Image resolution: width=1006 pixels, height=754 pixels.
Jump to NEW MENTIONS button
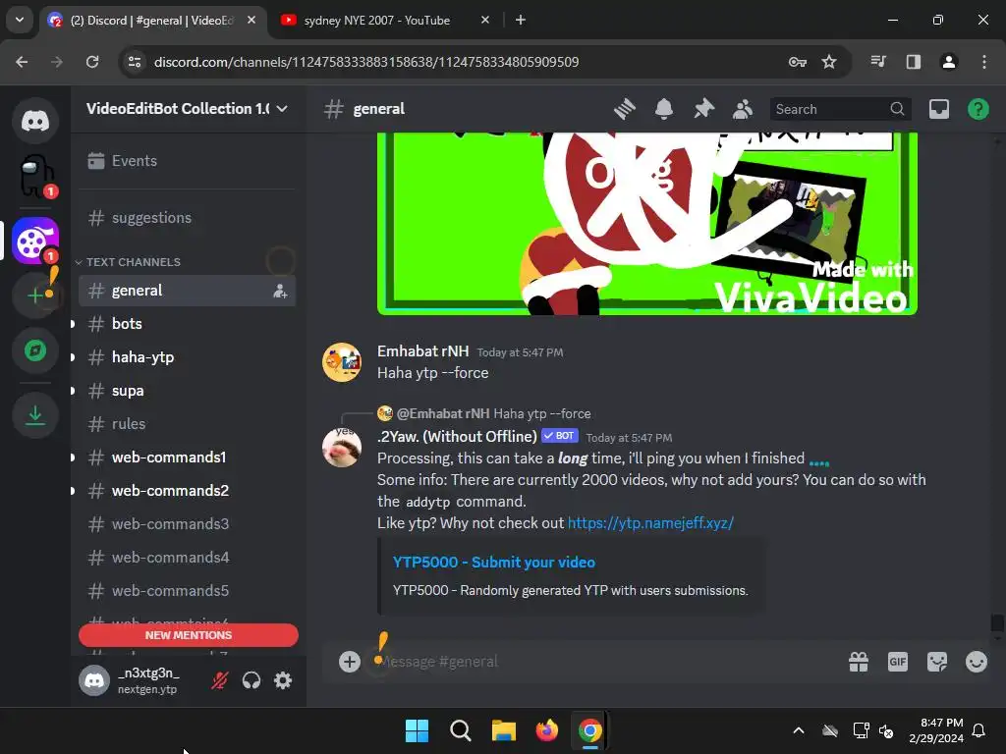188,635
